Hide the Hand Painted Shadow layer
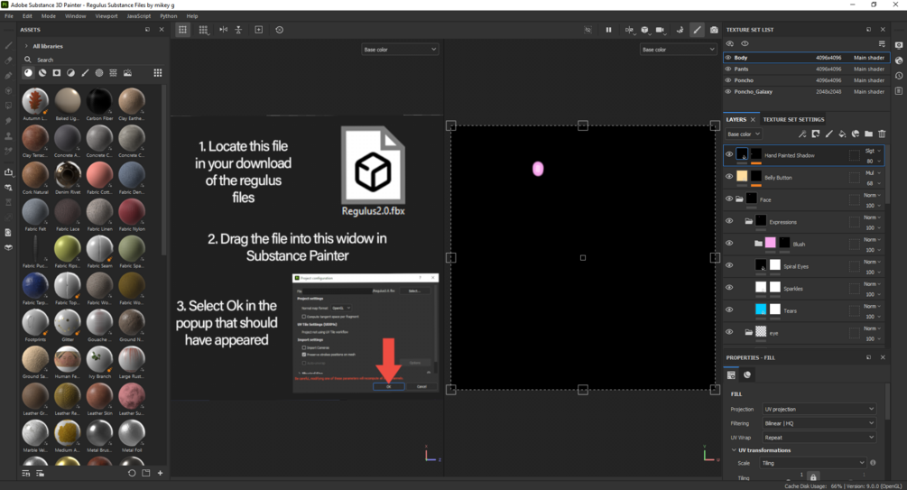Viewport: 907px width, 490px height. pos(729,154)
